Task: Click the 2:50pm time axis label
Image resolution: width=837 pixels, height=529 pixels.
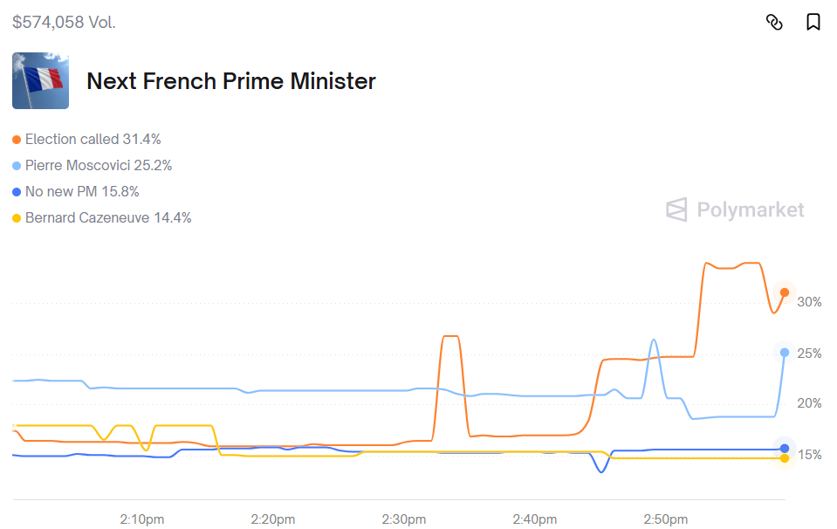Action: (x=666, y=519)
